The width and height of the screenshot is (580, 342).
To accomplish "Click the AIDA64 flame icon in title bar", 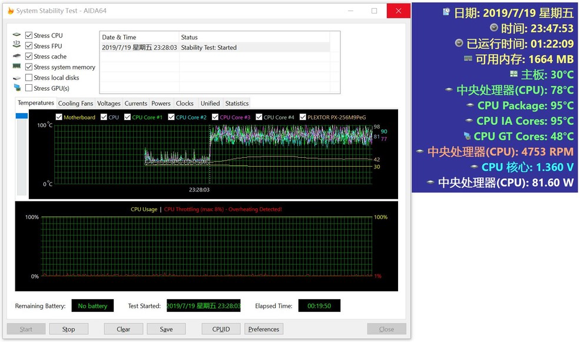I will pyautogui.click(x=11, y=11).
